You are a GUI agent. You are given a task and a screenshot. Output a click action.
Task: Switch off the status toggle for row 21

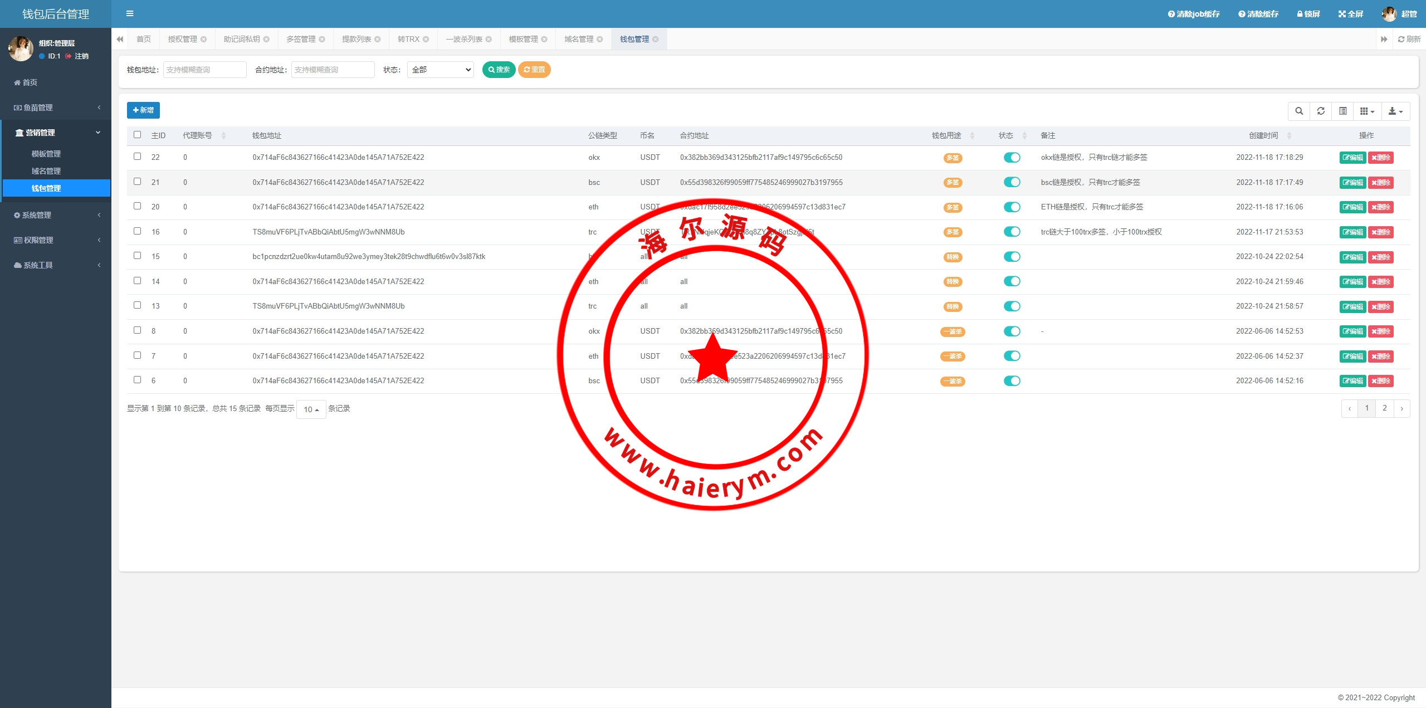1012,182
